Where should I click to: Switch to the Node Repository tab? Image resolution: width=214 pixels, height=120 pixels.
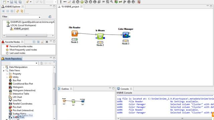pos(12,59)
